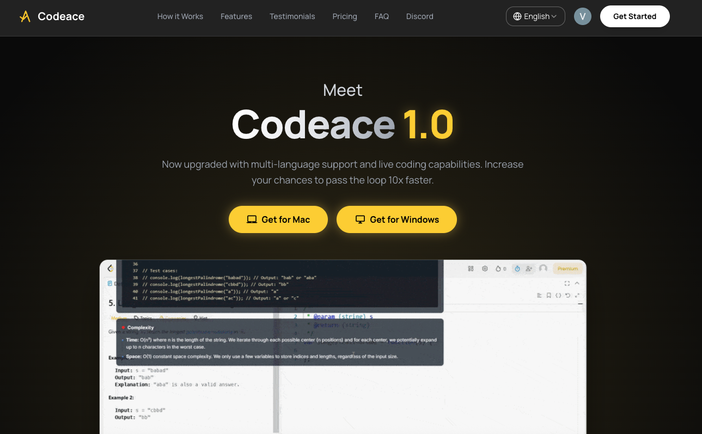Click the Get Started button
Viewport: 702px width, 434px height.
click(x=635, y=16)
